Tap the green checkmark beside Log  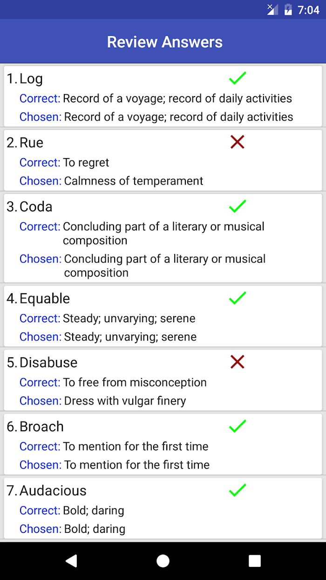pyautogui.click(x=238, y=78)
